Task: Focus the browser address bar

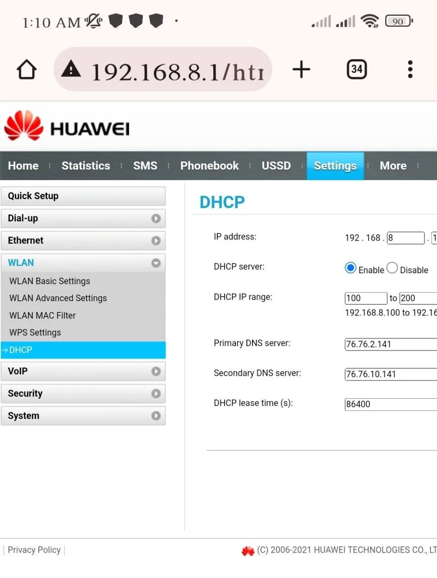Action: click(163, 70)
